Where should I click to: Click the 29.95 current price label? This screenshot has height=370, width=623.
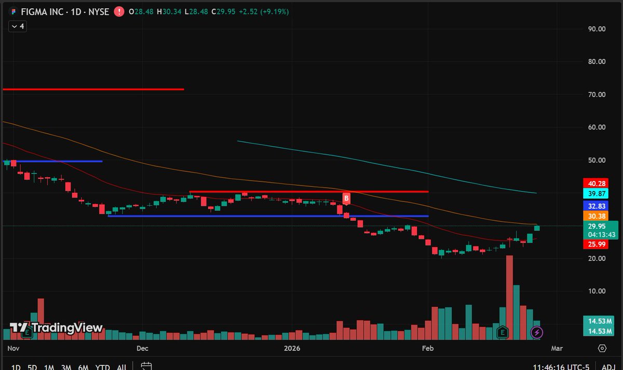point(598,226)
